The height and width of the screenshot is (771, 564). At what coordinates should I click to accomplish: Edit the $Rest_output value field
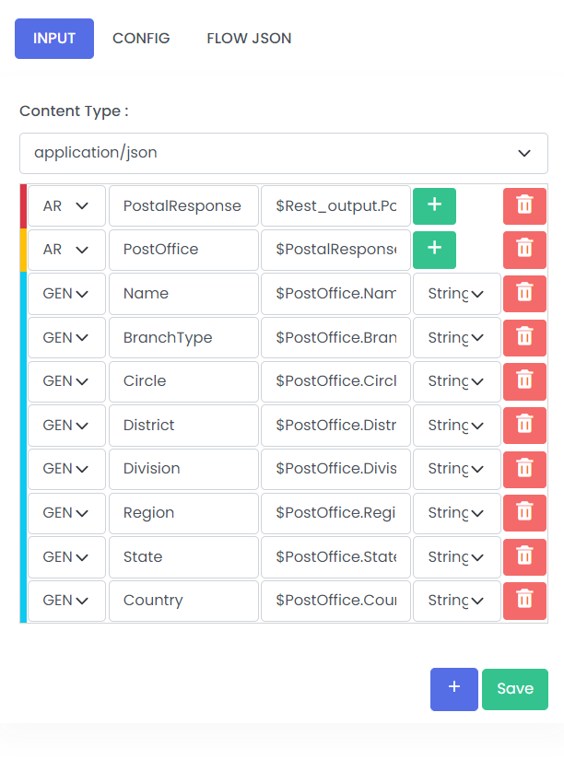[335, 205]
